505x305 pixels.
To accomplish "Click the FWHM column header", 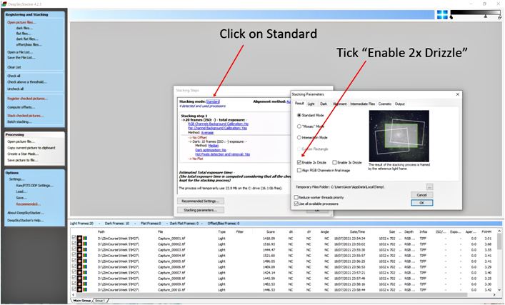I will pyautogui.click(x=486, y=231).
